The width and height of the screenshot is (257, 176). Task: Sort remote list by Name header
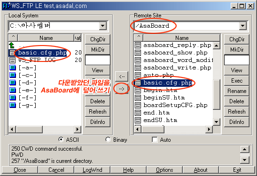182,38
